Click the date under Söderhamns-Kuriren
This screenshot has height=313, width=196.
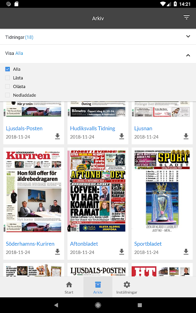[18, 252]
